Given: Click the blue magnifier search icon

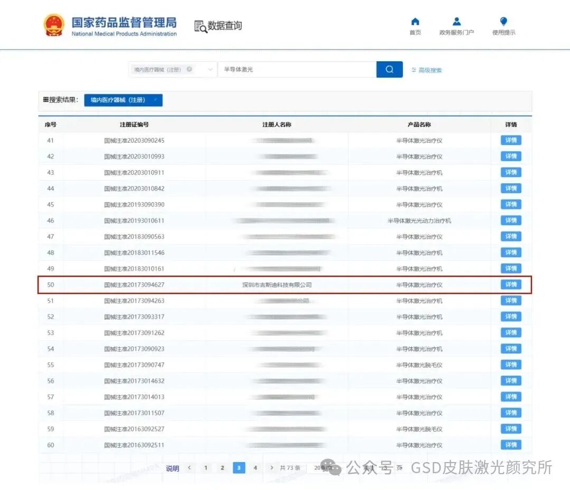Looking at the screenshot, I should click(389, 69).
